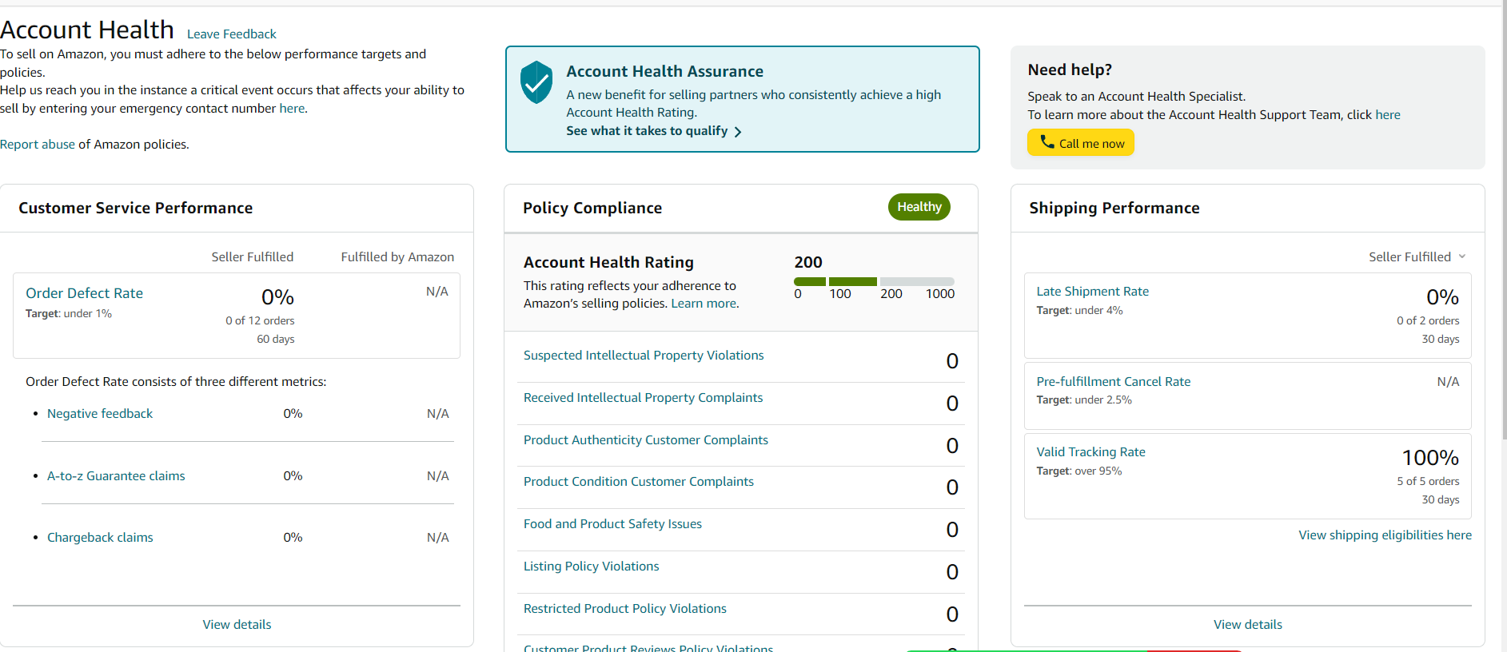The width and height of the screenshot is (1507, 652).
Task: Click the Policy Compliance heading
Action: [592, 208]
